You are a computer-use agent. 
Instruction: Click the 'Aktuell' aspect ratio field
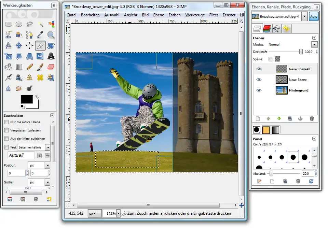[x=21, y=155]
